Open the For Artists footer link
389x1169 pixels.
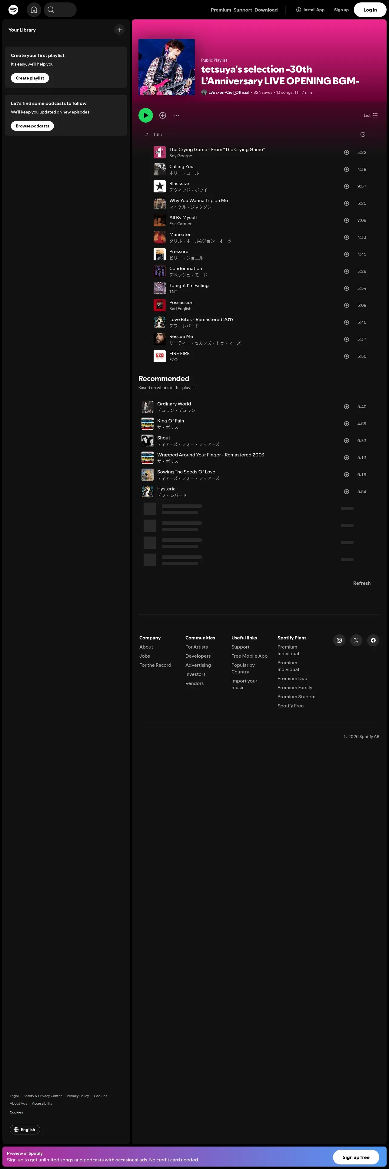click(x=197, y=647)
